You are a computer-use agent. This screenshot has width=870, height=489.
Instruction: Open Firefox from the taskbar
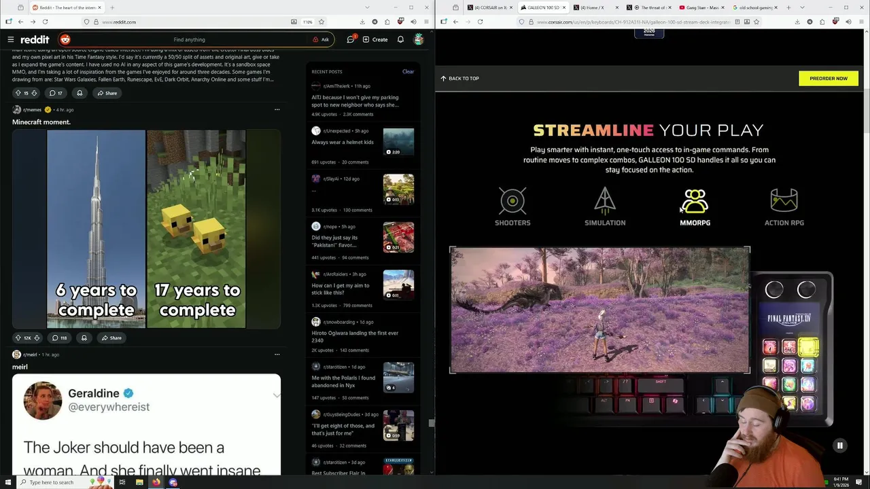click(156, 482)
